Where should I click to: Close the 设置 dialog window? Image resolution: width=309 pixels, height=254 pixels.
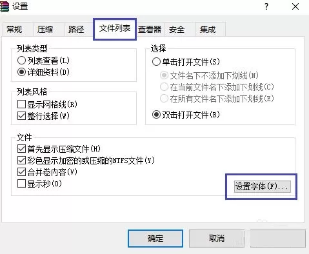pos(295,6)
